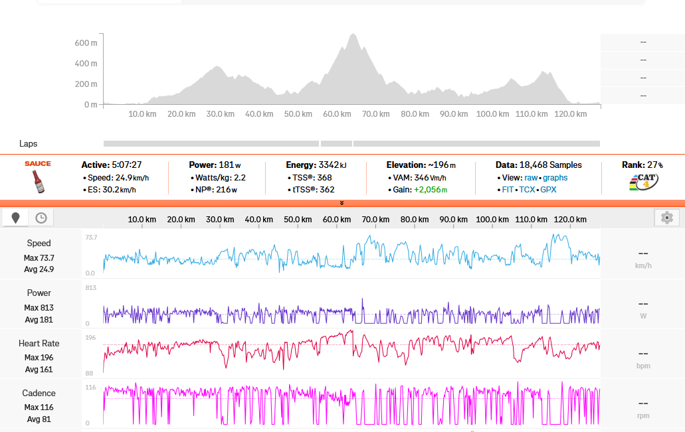This screenshot has width=685, height=432.
Task: Click 100.0 km on stream axis
Action: pos(492,220)
